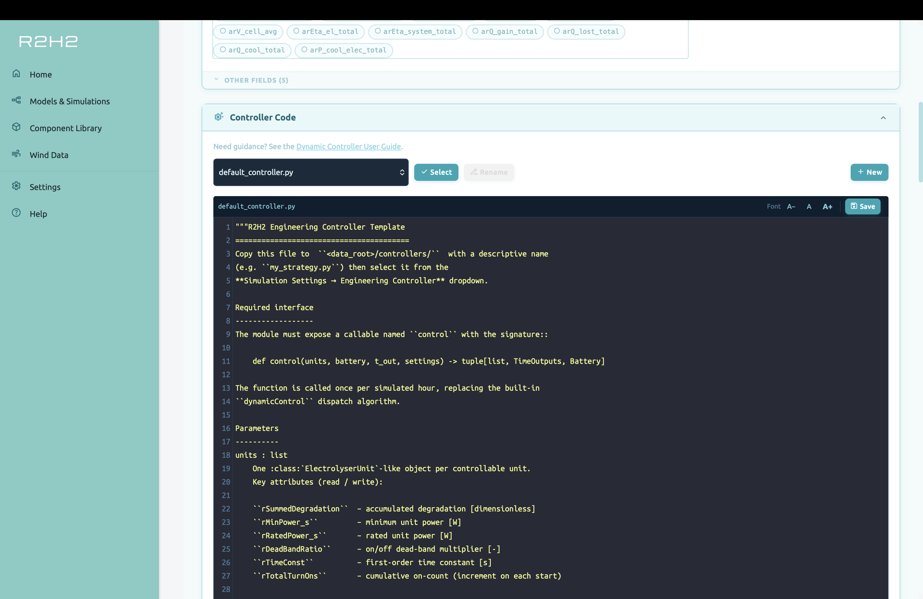
Task: Save the controller file
Action: pyautogui.click(x=863, y=206)
